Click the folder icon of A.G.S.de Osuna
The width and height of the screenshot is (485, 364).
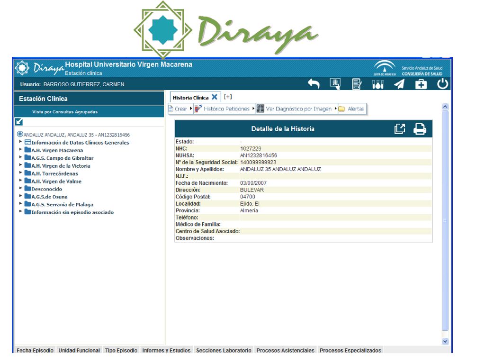(x=28, y=196)
